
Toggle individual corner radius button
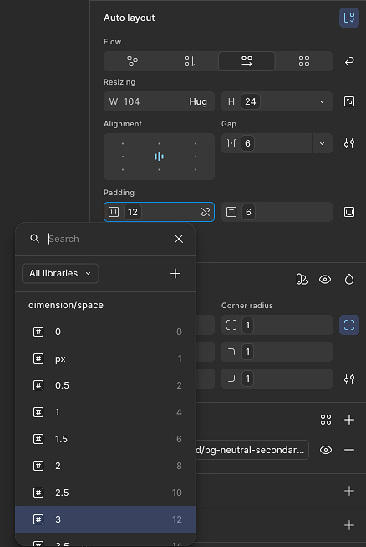tap(349, 325)
